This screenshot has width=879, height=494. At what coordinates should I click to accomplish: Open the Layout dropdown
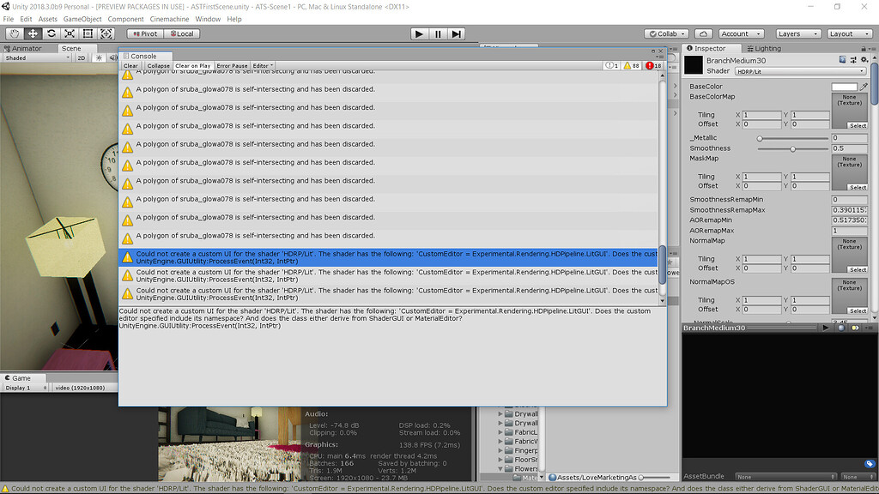849,33
